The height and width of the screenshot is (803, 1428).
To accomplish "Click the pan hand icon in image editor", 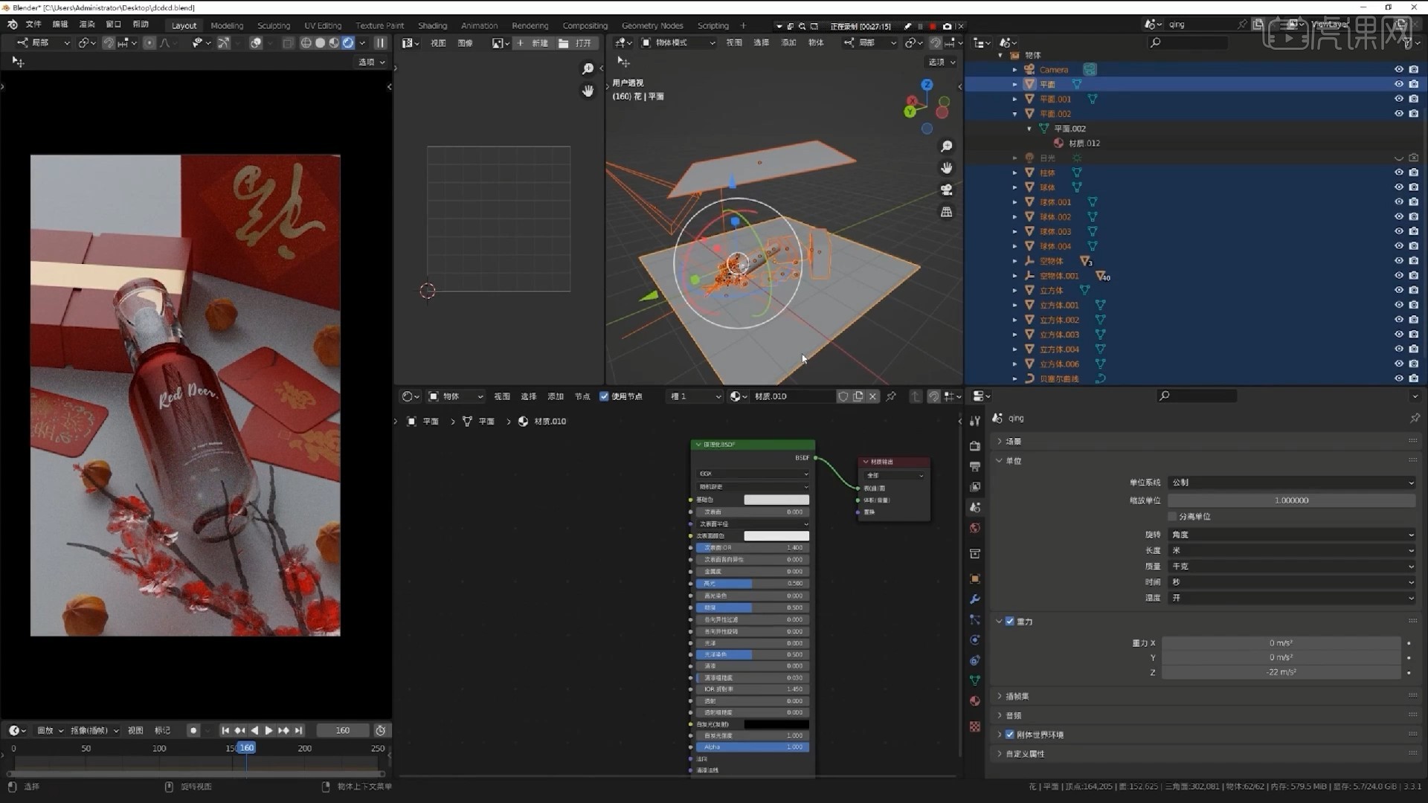I will coord(588,91).
